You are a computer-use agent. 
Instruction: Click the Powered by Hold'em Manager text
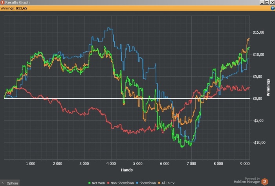point(247,181)
